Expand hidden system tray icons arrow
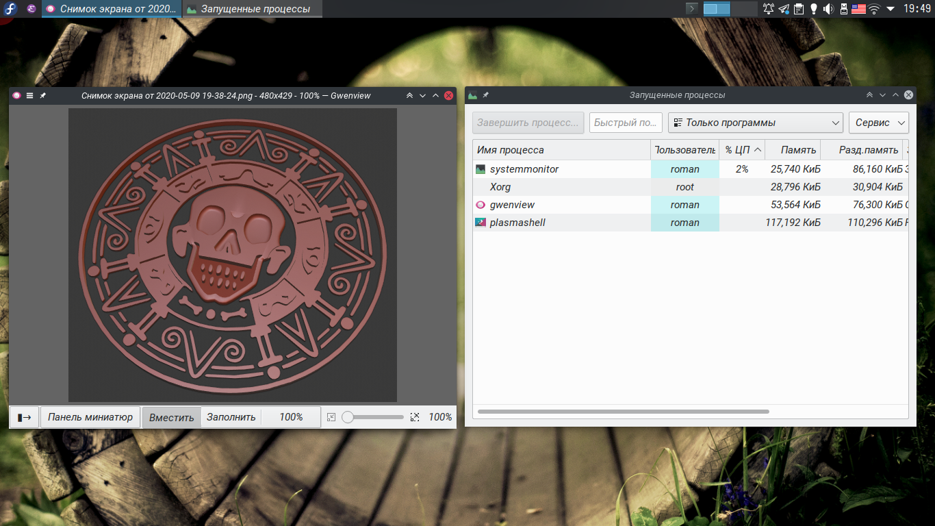The image size is (935, 526). click(x=891, y=9)
